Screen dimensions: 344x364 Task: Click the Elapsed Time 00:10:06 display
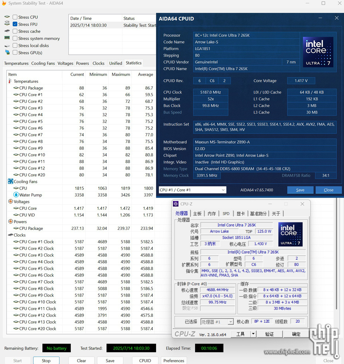(x=209, y=348)
